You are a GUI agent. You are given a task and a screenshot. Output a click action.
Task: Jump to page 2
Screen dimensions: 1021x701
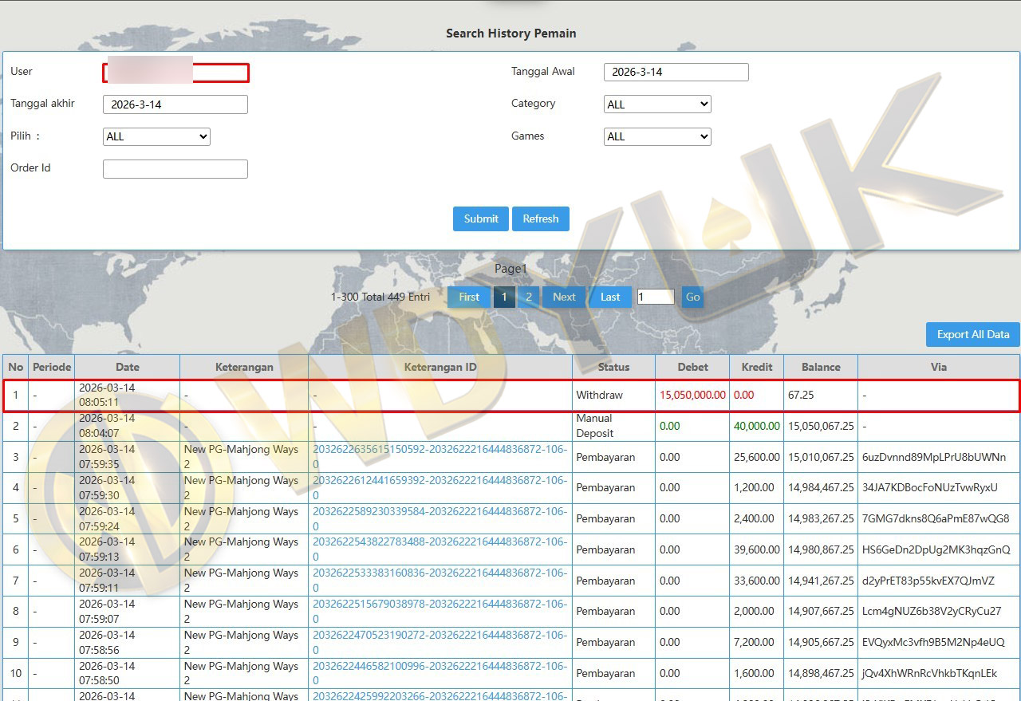tap(528, 297)
